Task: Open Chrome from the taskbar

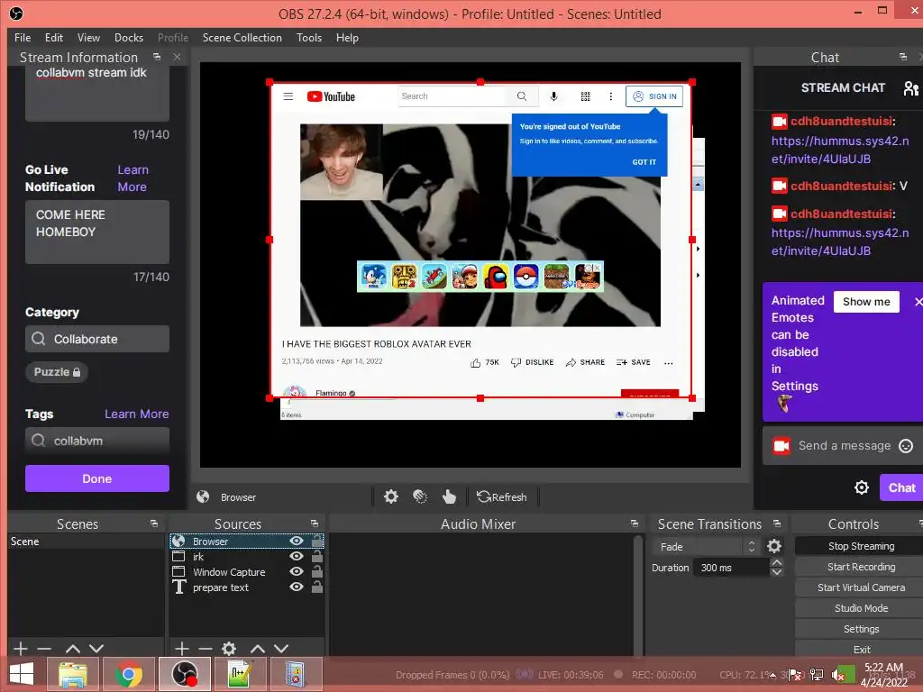Action: pos(128,674)
